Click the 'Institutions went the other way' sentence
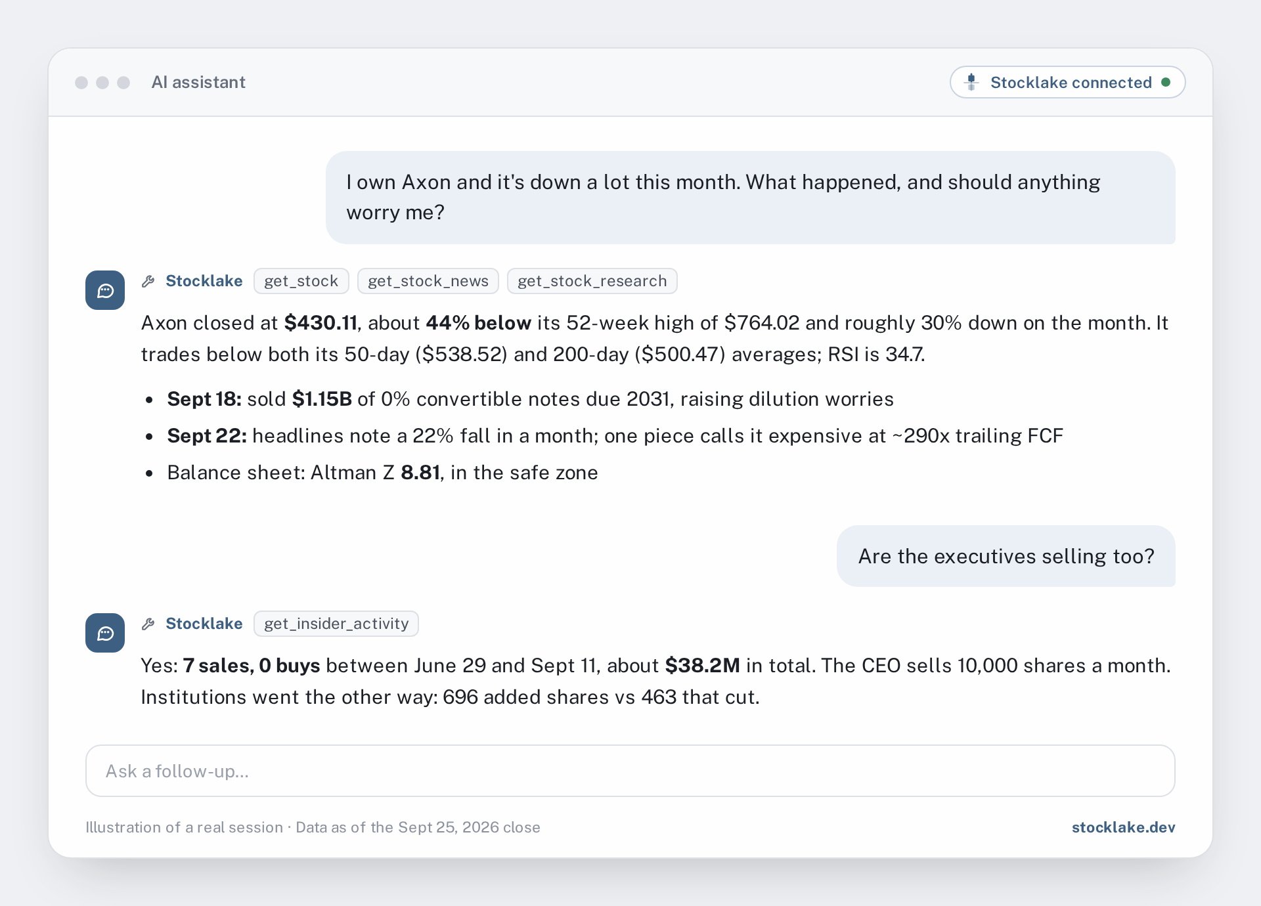Image resolution: width=1261 pixels, height=906 pixels. 450,697
